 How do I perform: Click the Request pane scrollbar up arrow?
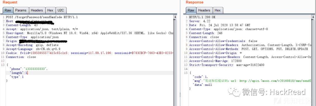pos(175,17)
